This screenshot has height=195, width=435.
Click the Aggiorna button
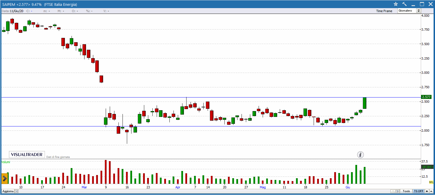click(8, 191)
